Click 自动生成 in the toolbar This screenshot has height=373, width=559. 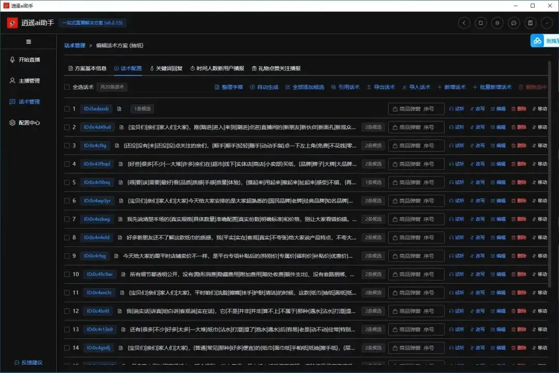264,87
